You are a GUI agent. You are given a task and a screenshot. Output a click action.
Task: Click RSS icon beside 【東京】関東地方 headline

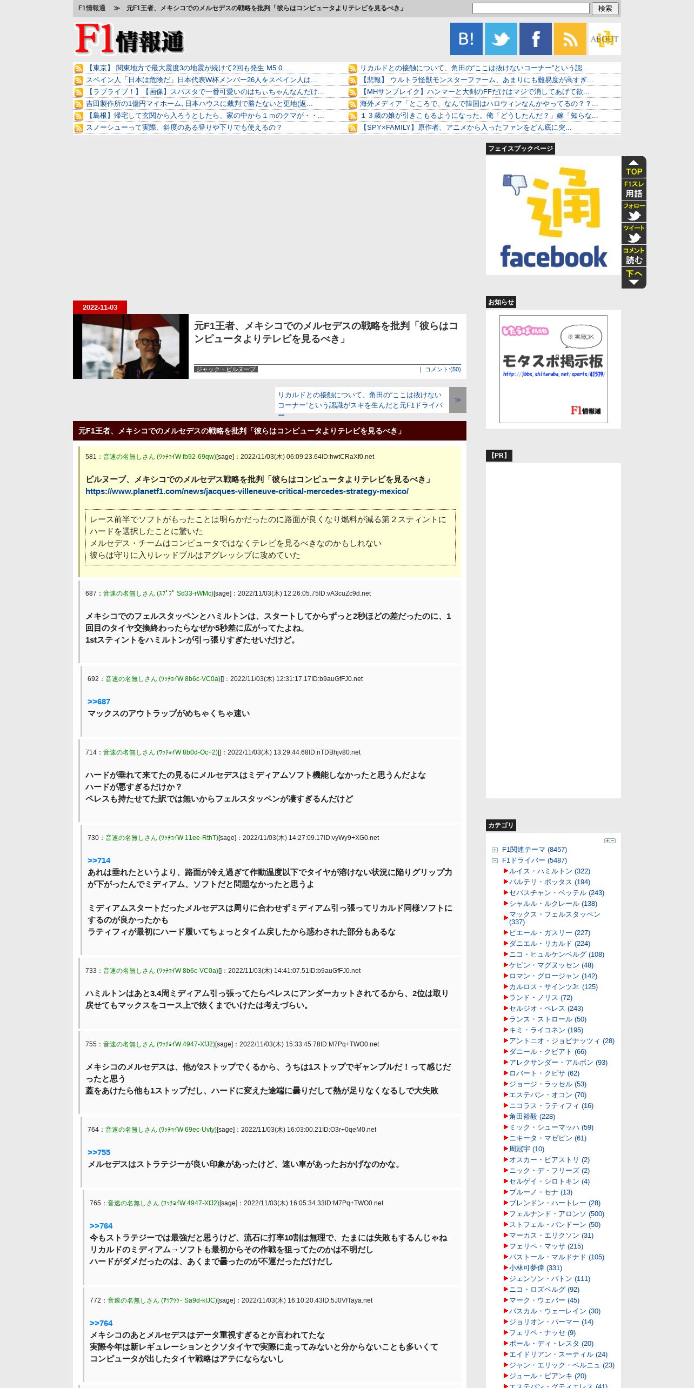79,69
